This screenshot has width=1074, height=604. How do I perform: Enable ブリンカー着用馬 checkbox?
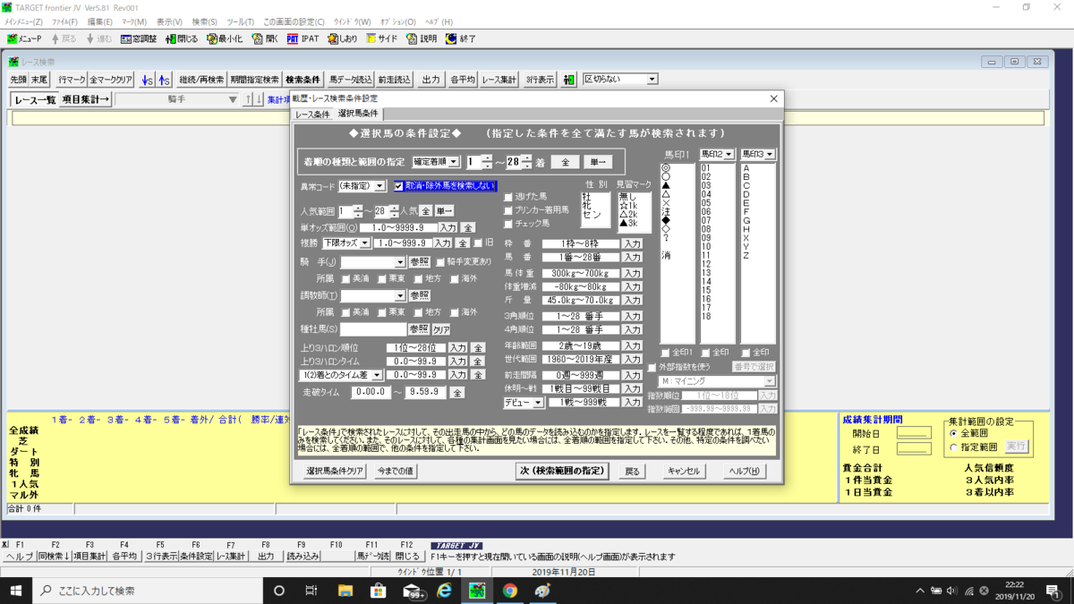coord(509,209)
